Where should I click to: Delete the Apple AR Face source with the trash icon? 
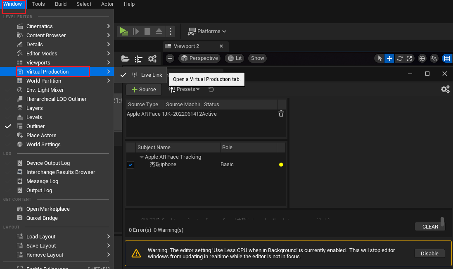[281, 114]
